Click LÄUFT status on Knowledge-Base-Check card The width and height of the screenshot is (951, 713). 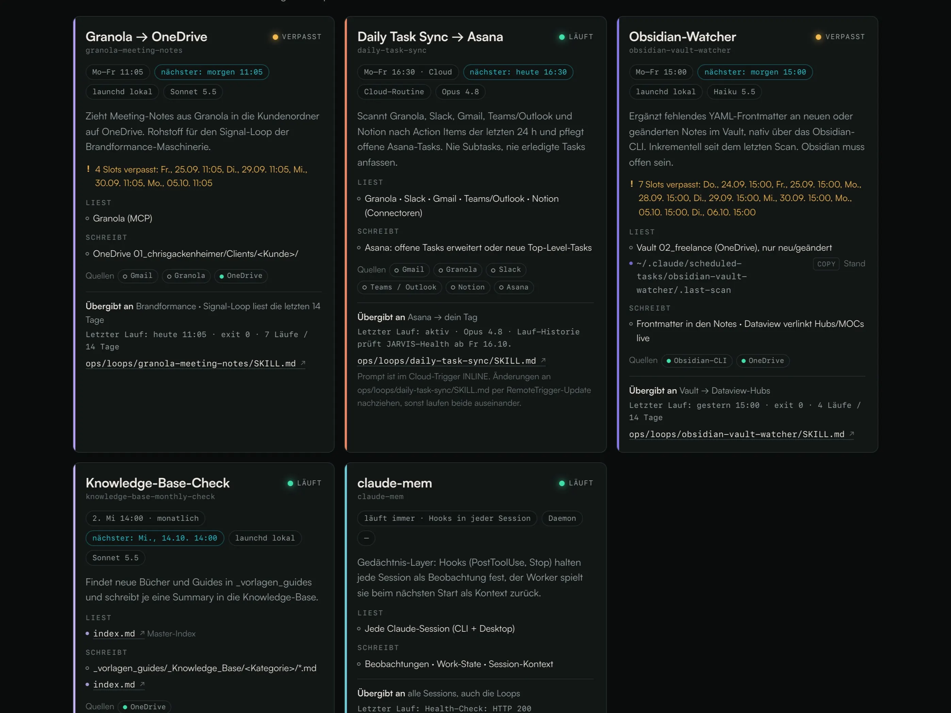[x=305, y=483]
